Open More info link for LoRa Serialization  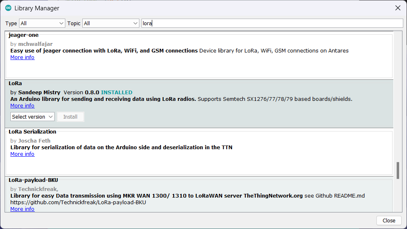point(22,154)
